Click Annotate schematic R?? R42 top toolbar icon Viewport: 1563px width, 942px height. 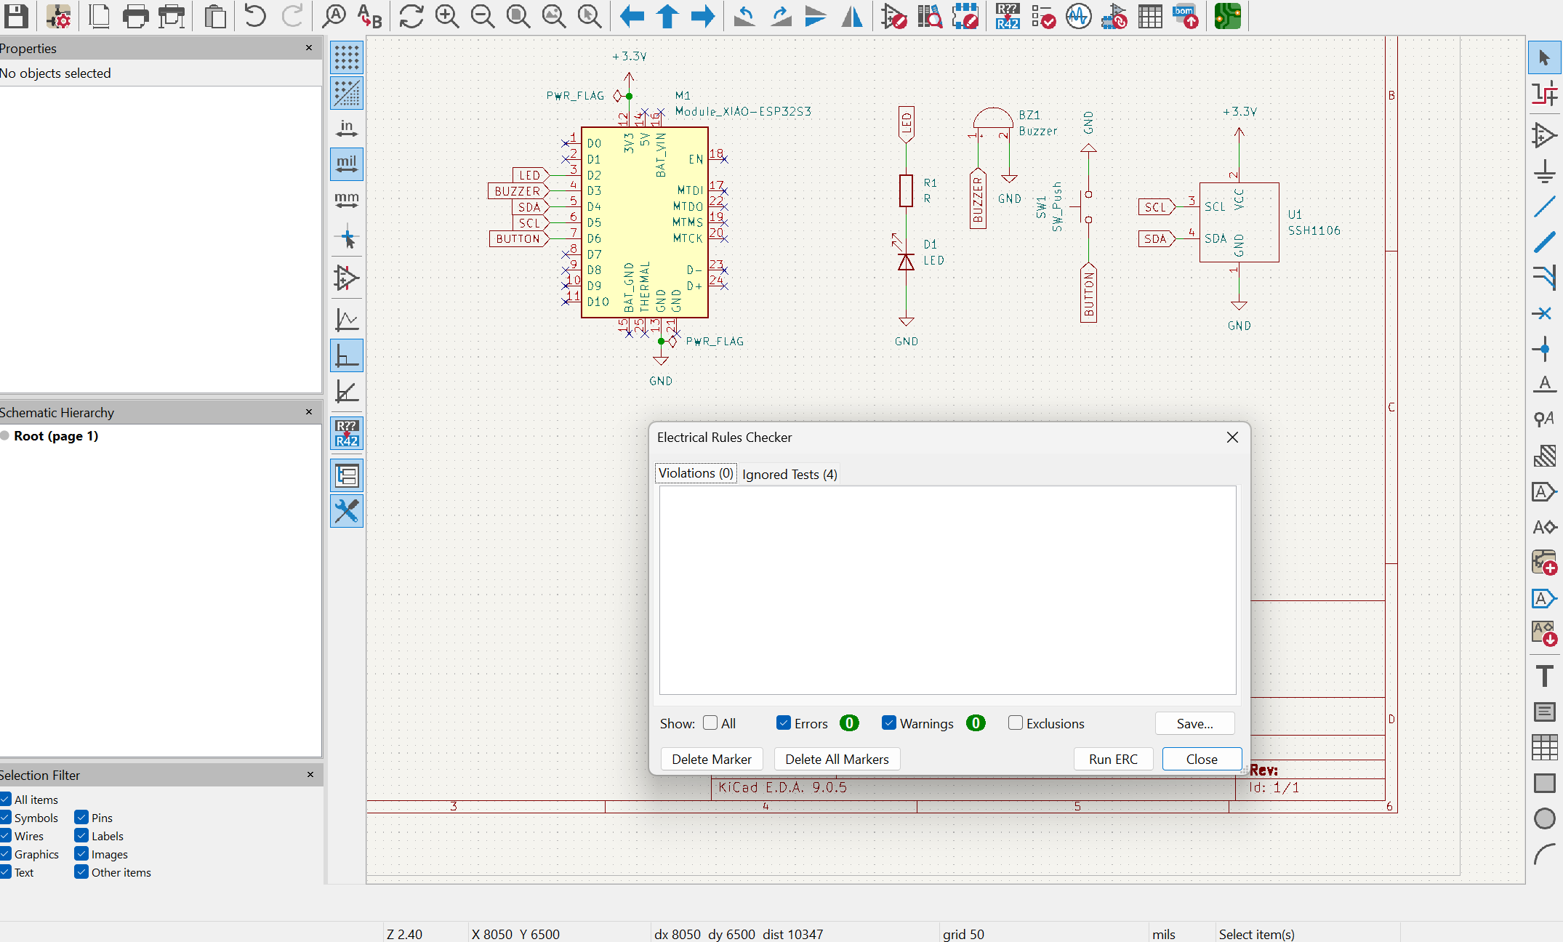pyautogui.click(x=1008, y=15)
